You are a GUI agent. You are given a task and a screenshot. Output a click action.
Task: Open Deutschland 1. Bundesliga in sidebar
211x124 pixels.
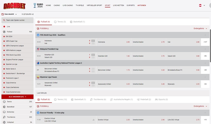pos(17,74)
